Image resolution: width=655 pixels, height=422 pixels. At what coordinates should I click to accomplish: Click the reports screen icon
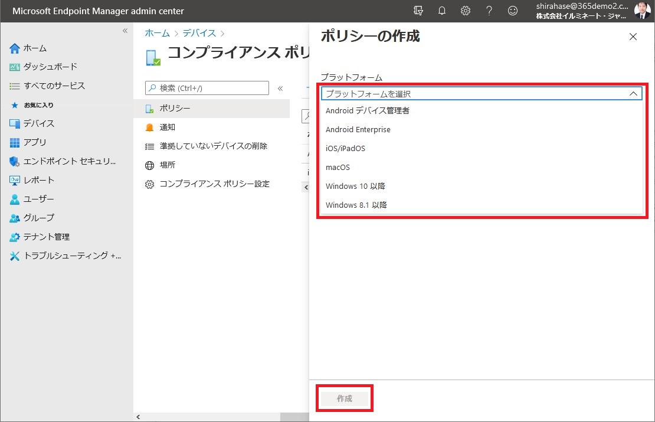(x=15, y=181)
